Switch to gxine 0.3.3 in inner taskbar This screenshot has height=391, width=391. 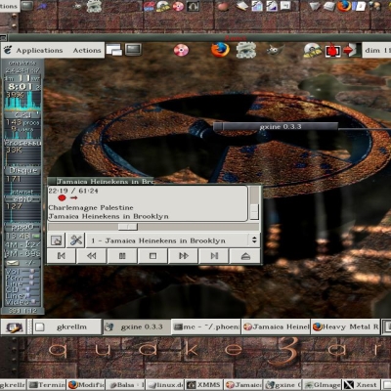click(x=137, y=326)
